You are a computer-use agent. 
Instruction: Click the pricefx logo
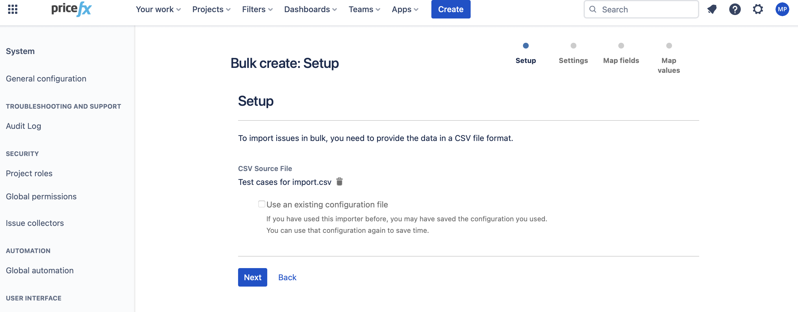click(72, 9)
